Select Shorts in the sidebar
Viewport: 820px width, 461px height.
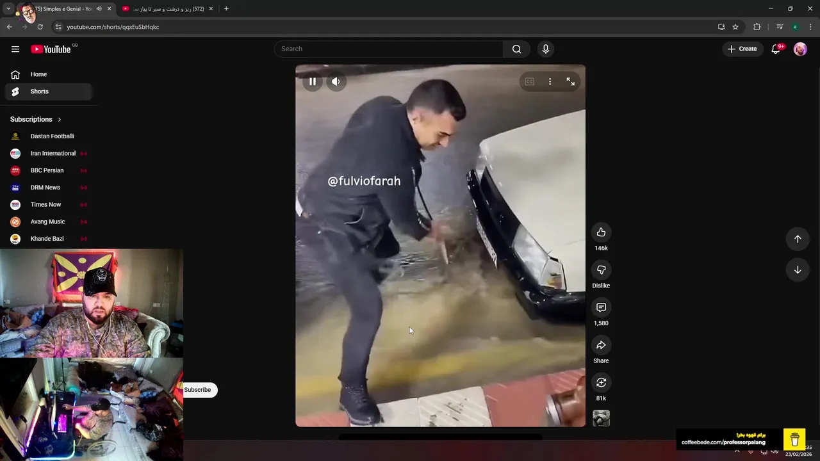[x=49, y=92]
